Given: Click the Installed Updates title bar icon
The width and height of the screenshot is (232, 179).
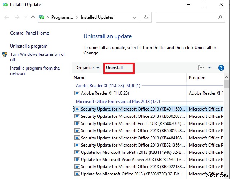Looking at the screenshot, I should coord(5,5).
